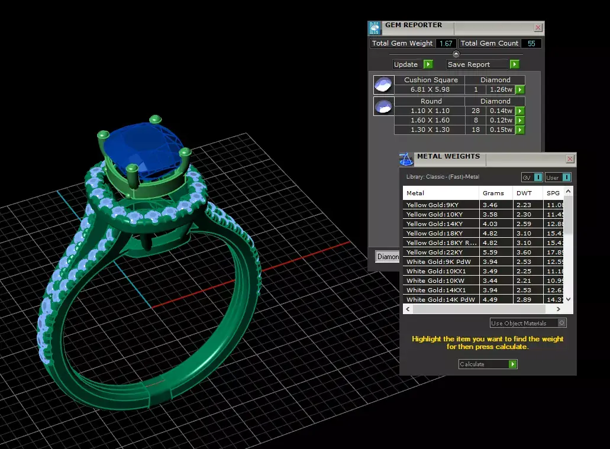Screen dimensions: 610x449
Task: Click the 6.81 X 5.98 size cell
Action: point(430,89)
